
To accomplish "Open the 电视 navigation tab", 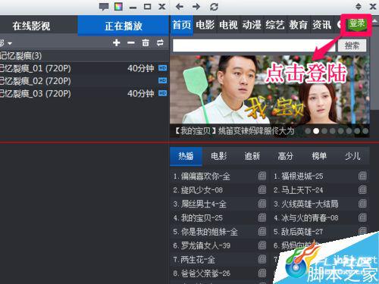I will coord(228,25).
